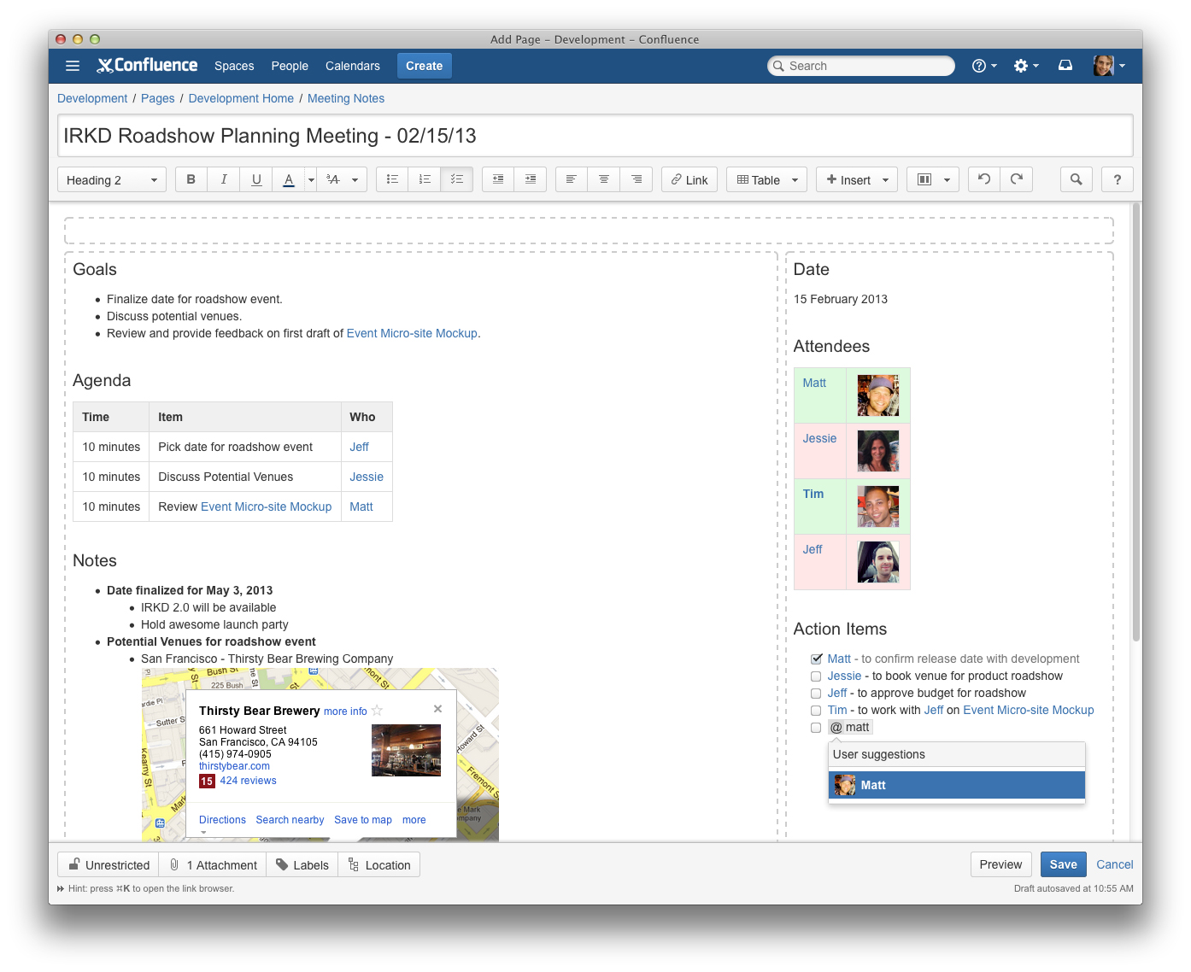The image size is (1191, 972).
Task: Open the Labels editor
Action: [x=302, y=865]
